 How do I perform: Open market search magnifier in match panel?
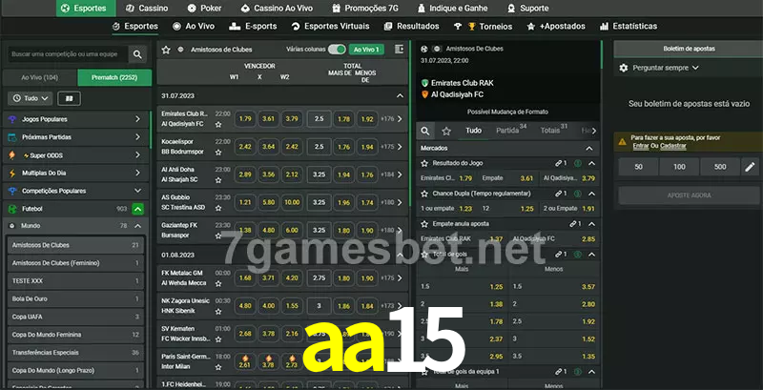(425, 131)
